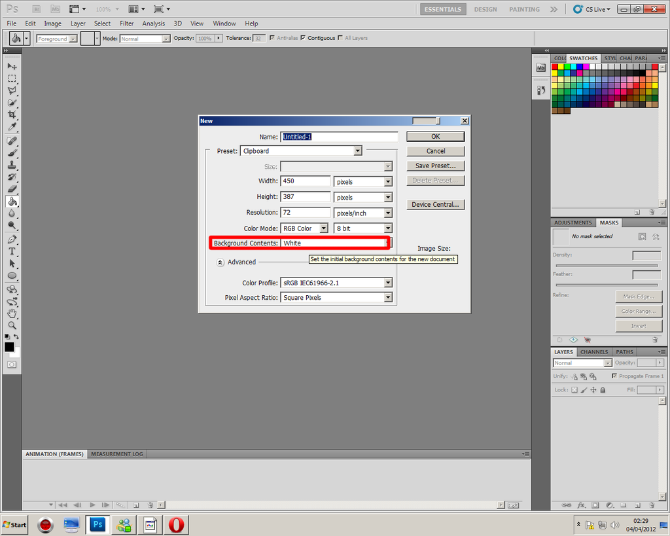Uncheck the Contiguous option
This screenshot has height=536, width=670.
click(x=303, y=38)
